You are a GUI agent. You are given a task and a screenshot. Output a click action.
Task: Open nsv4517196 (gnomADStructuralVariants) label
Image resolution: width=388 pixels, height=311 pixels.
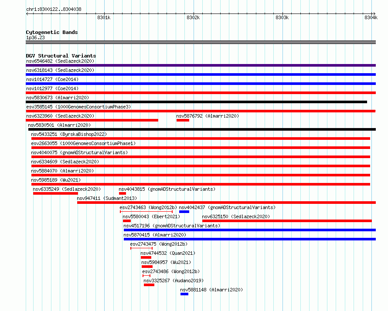[172, 226]
